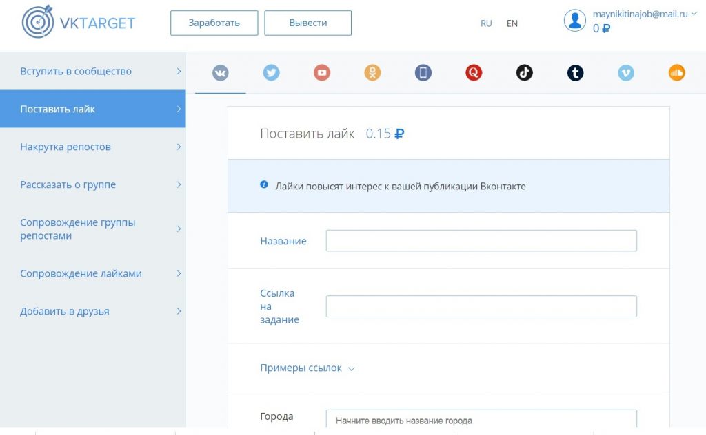The width and height of the screenshot is (706, 435).
Task: Focus the Города city input field
Action: pyautogui.click(x=481, y=418)
